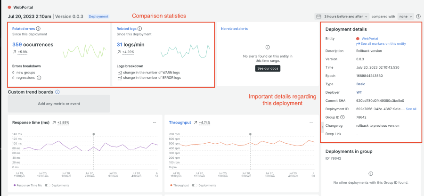Click the Related errors info icon
Viewport: 424px width, 196px height.
coord(38,29)
